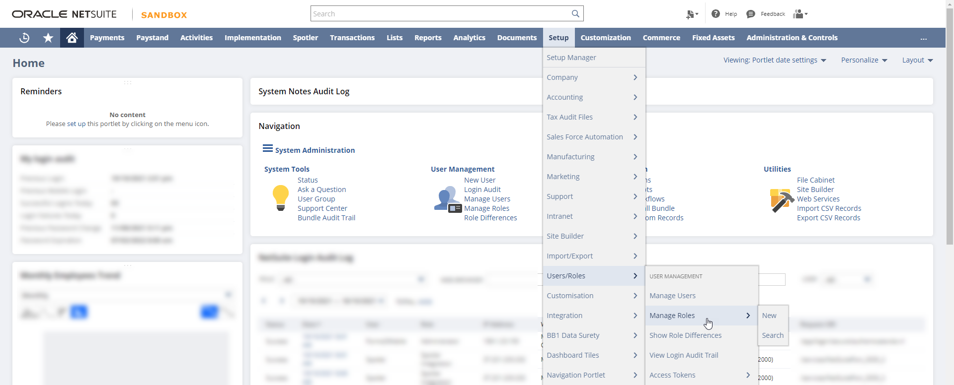
Task: Open the Layout dropdown
Action: pyautogui.click(x=918, y=60)
